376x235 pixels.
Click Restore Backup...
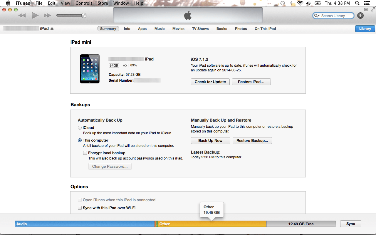point(252,140)
